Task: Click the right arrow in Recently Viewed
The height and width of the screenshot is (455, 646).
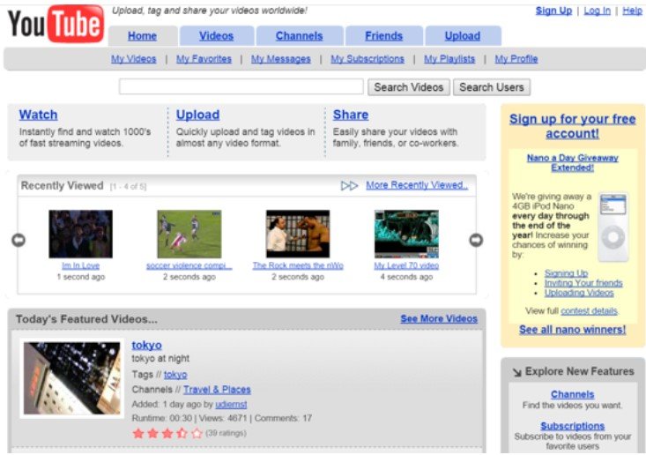Action: coord(476,240)
